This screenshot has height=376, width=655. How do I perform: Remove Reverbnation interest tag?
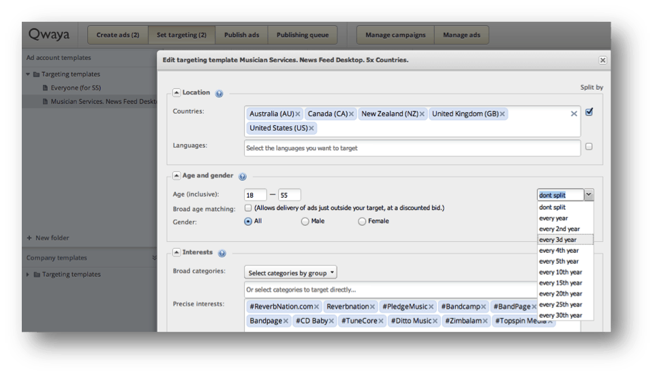click(372, 307)
